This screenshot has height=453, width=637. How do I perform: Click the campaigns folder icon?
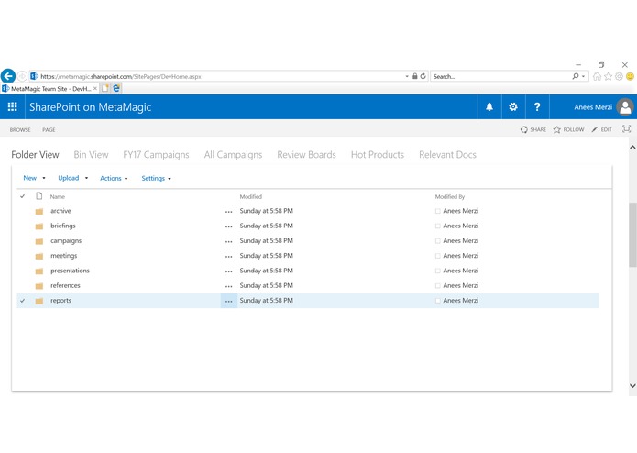pos(39,241)
